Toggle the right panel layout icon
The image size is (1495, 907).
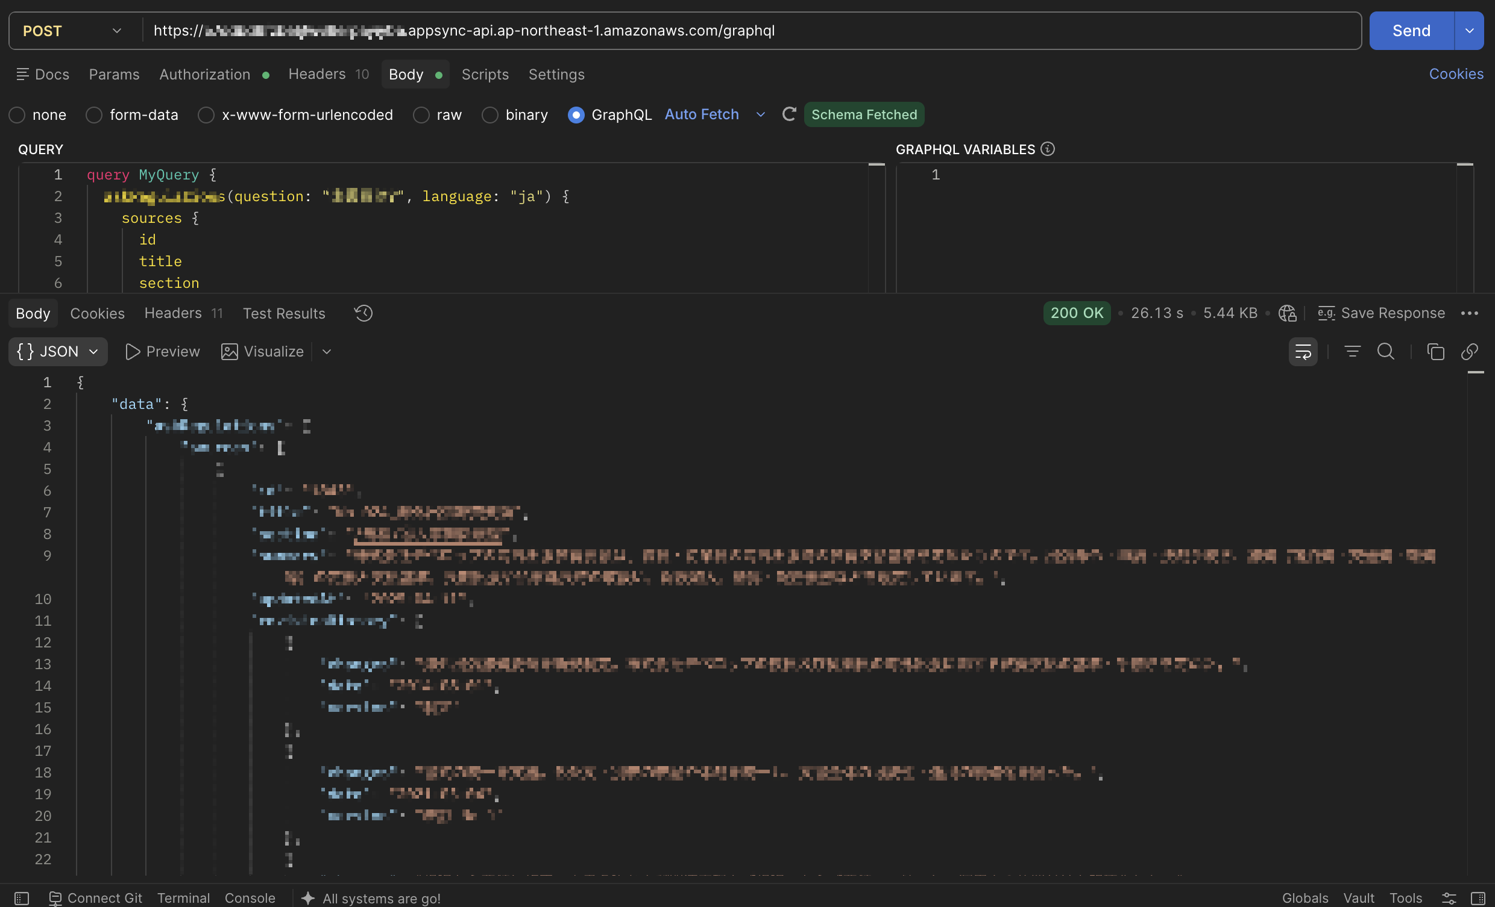[x=1478, y=898]
